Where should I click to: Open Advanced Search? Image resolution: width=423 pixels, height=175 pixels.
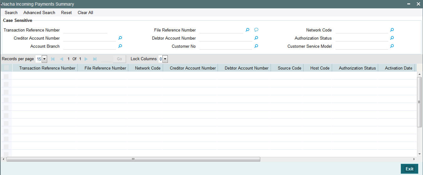coord(39,12)
